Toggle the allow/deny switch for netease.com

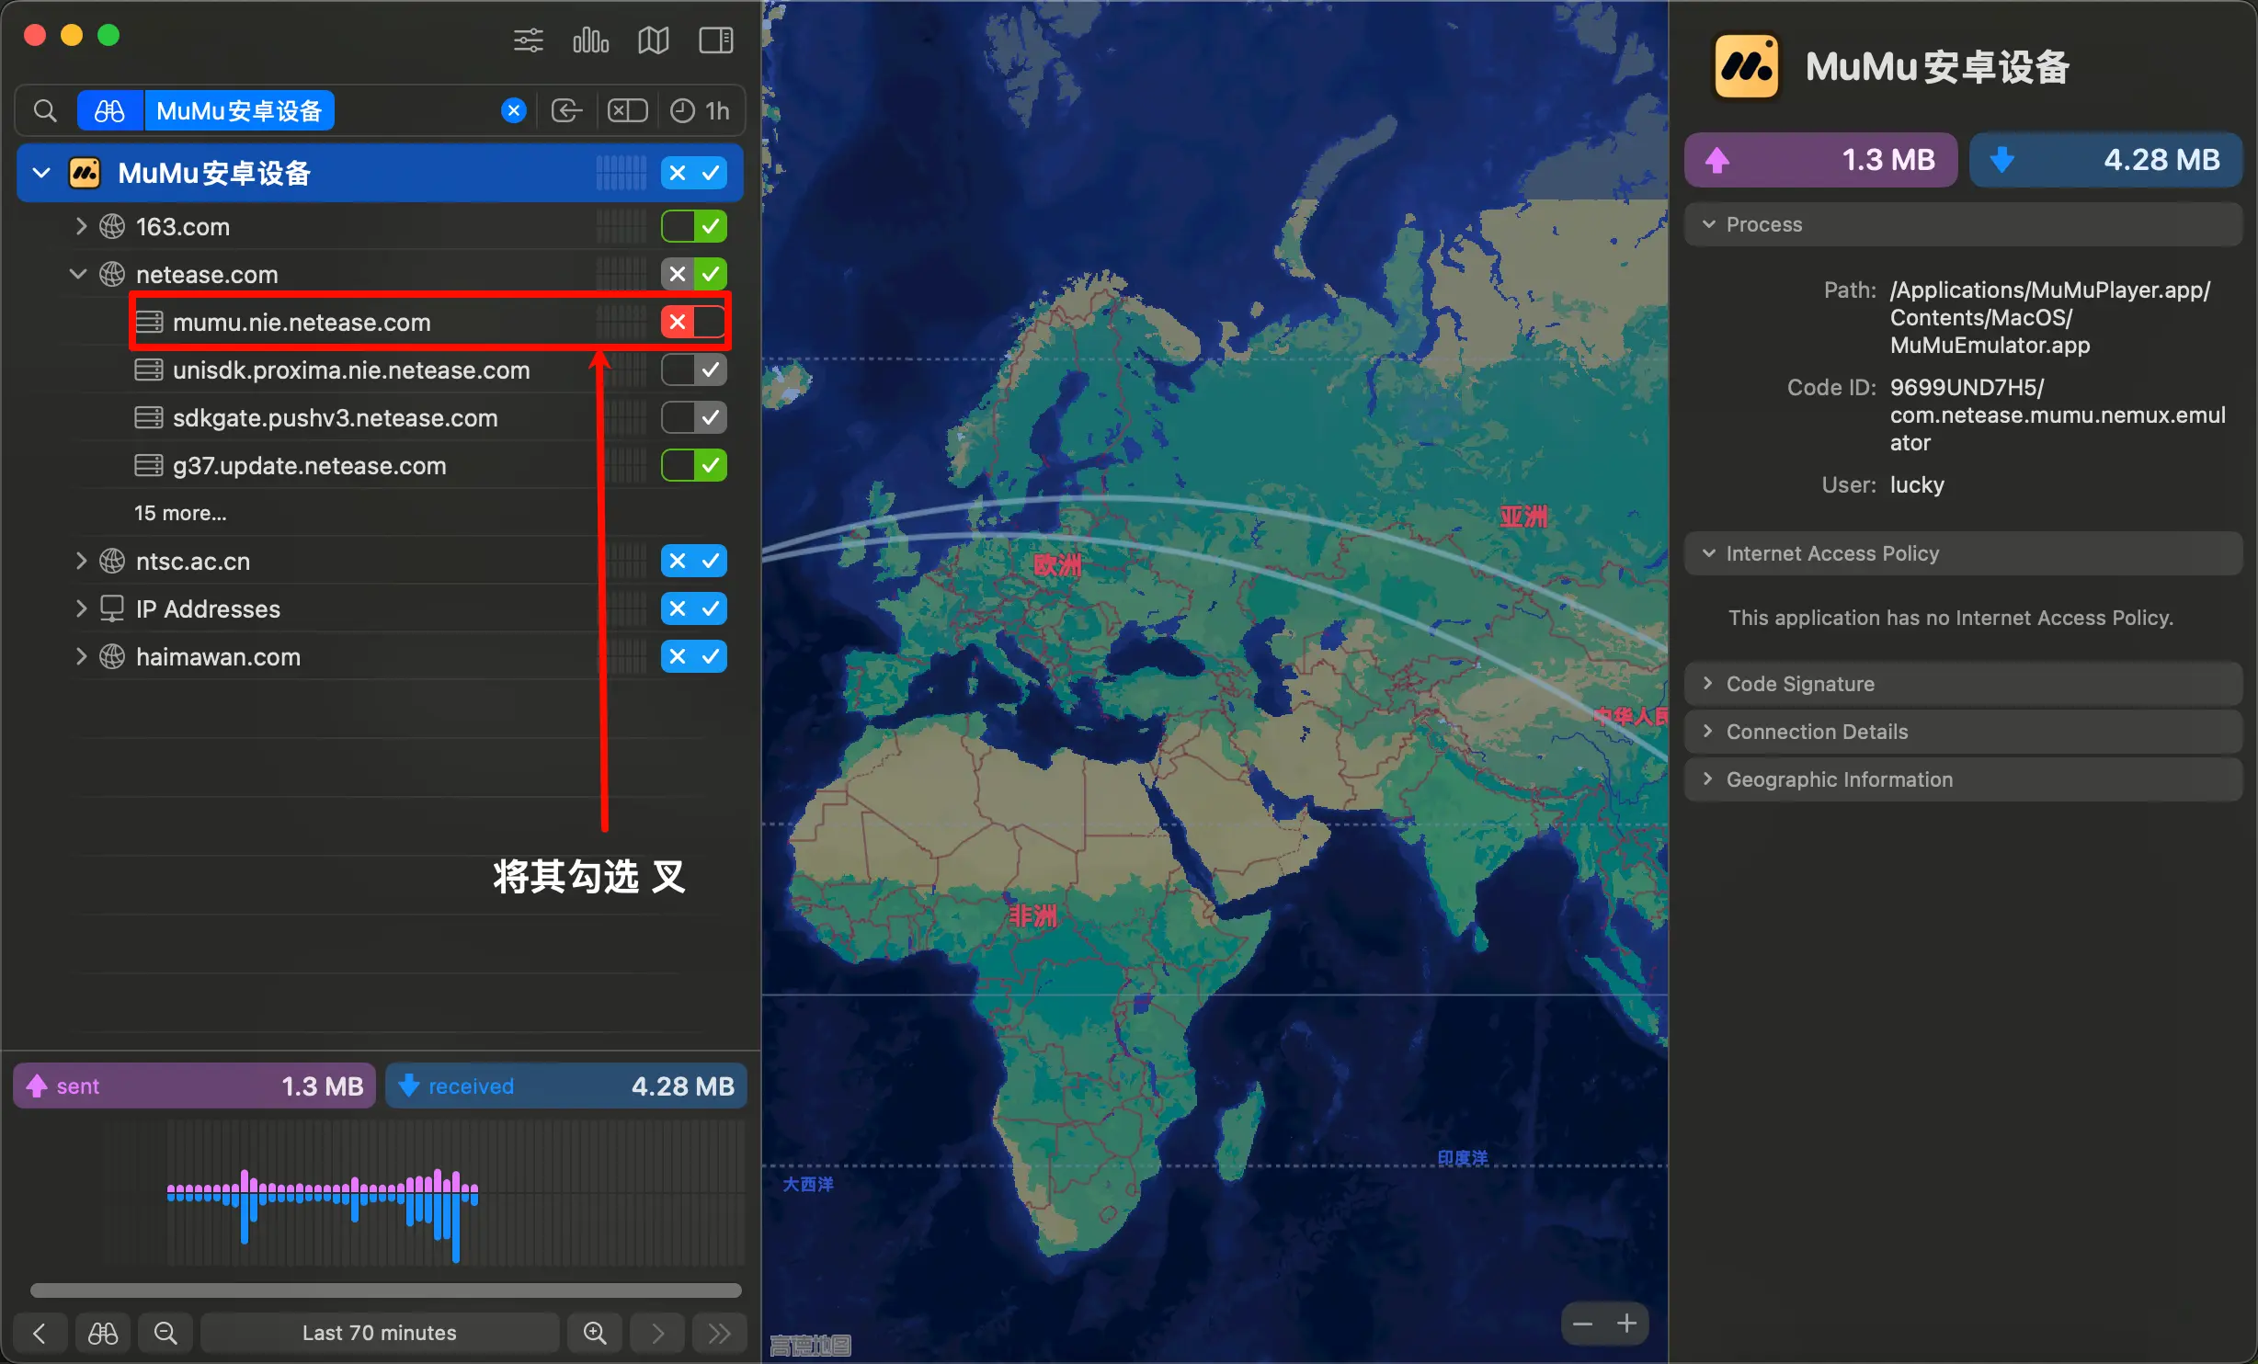[694, 274]
